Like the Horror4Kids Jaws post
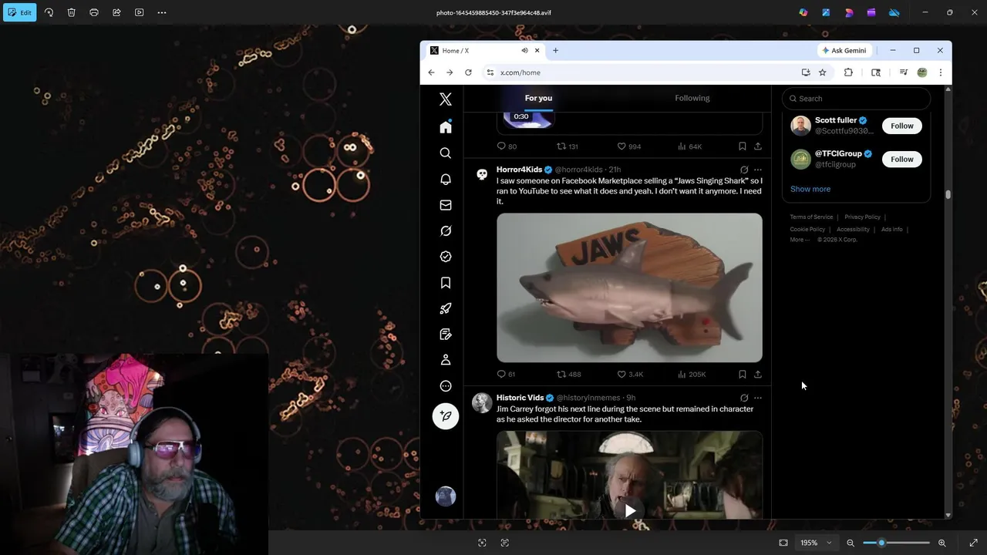Viewport: 987px width, 555px height. (x=629, y=374)
